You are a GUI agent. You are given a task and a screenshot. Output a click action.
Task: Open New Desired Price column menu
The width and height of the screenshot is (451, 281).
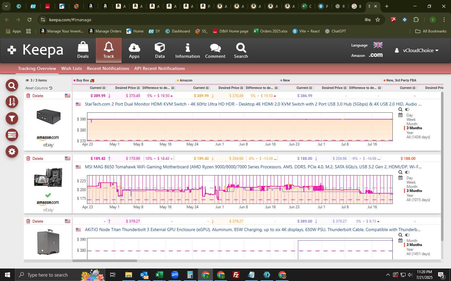click(x=345, y=88)
